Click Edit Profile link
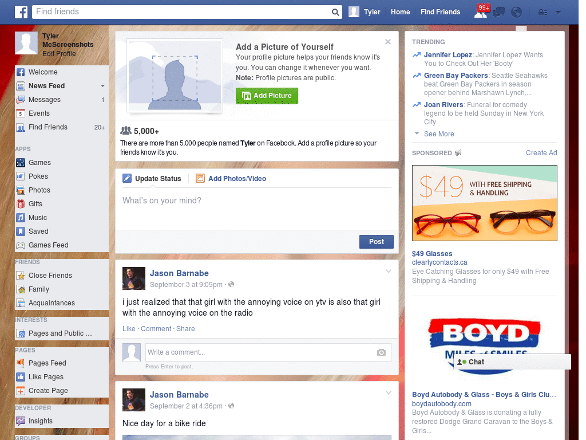The width and height of the screenshot is (586, 440). pos(59,53)
